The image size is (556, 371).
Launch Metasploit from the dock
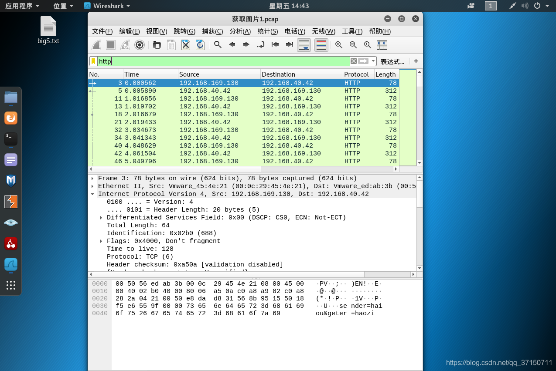point(11,181)
